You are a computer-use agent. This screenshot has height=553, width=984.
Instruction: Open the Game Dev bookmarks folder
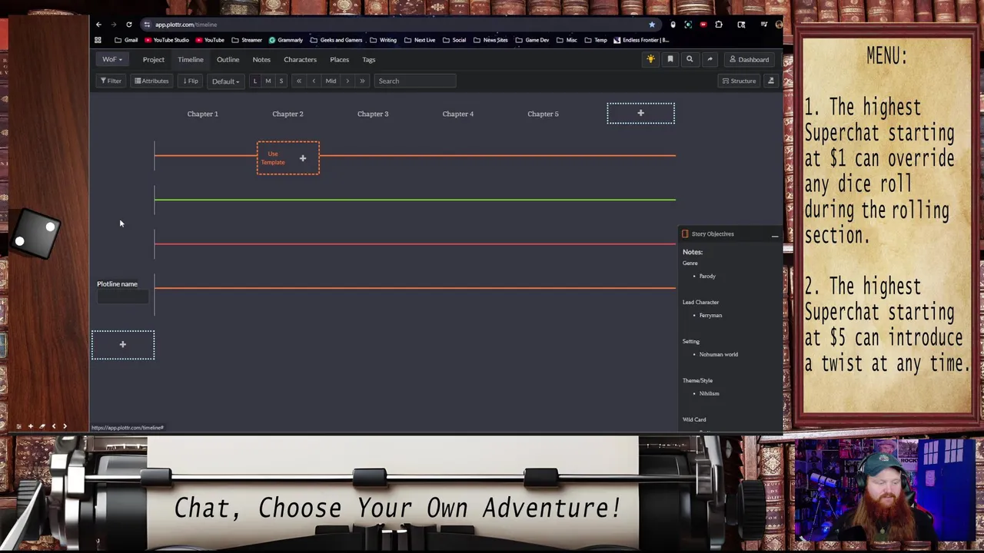533,40
